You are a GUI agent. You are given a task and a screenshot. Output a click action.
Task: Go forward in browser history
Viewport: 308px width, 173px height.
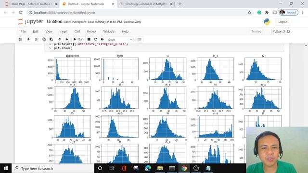click(13, 12)
